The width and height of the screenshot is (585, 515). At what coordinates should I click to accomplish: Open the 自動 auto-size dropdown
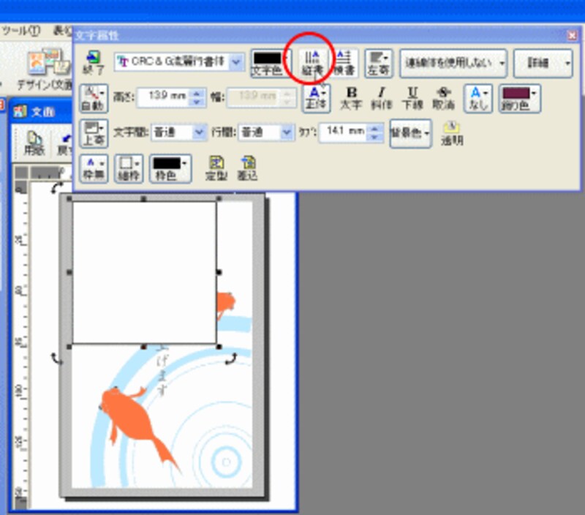pyautogui.click(x=94, y=99)
